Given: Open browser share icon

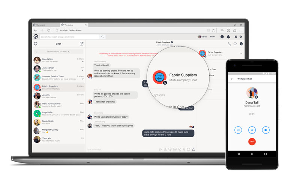Looking at the screenshot, I should pyautogui.click(x=235, y=30).
